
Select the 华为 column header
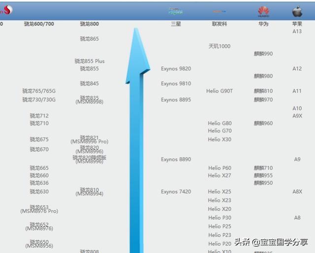[x=263, y=24]
